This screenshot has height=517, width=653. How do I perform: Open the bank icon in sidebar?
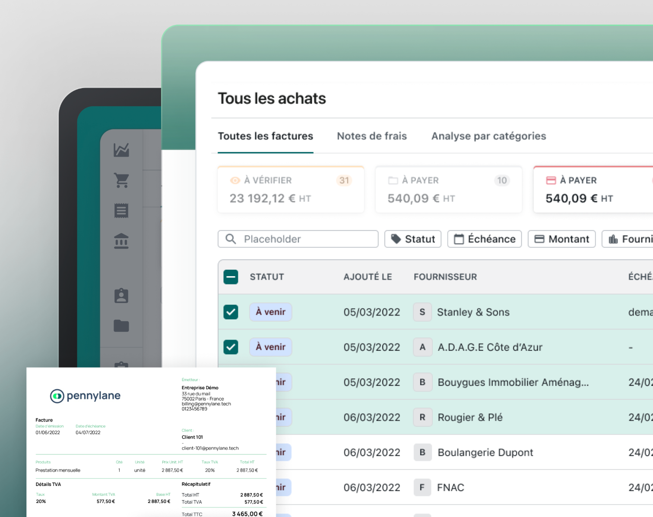tap(121, 241)
